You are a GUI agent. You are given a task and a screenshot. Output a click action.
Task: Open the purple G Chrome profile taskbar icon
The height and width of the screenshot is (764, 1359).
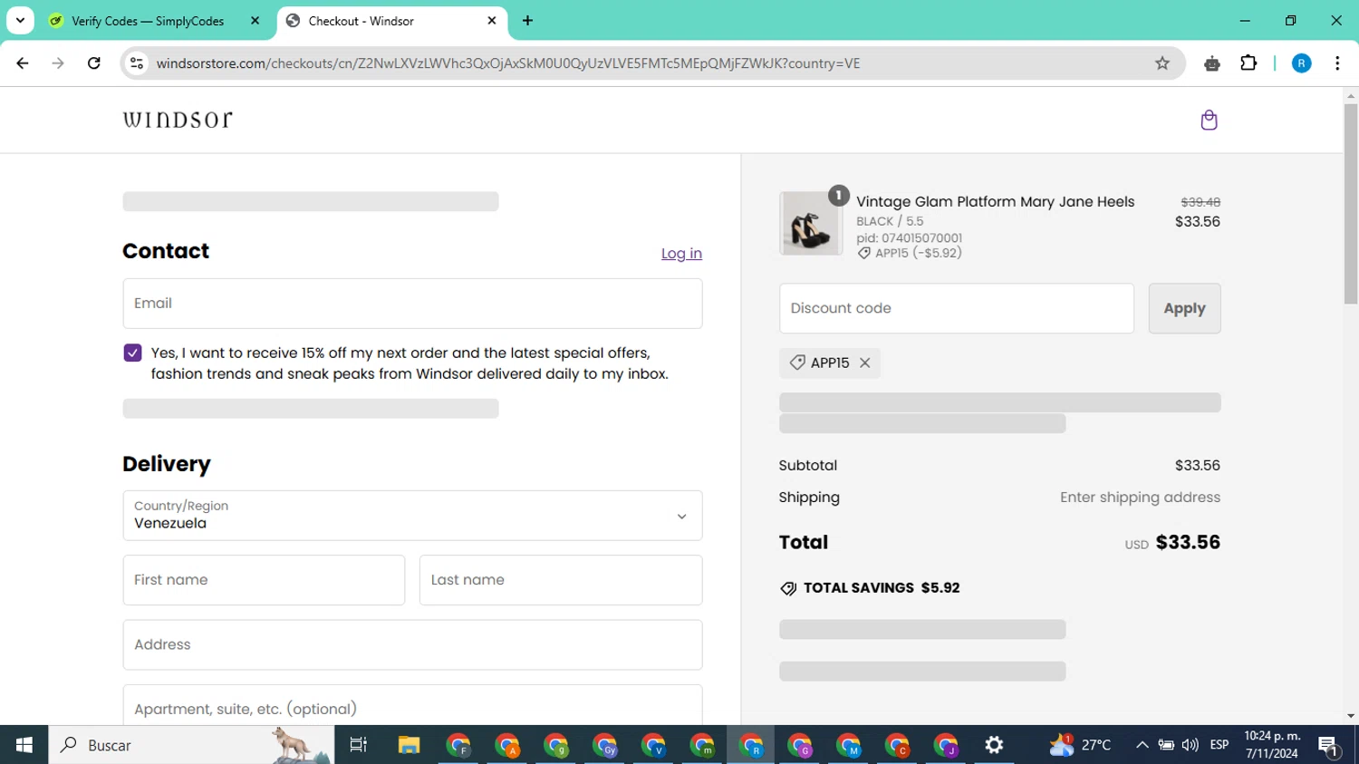[800, 745]
